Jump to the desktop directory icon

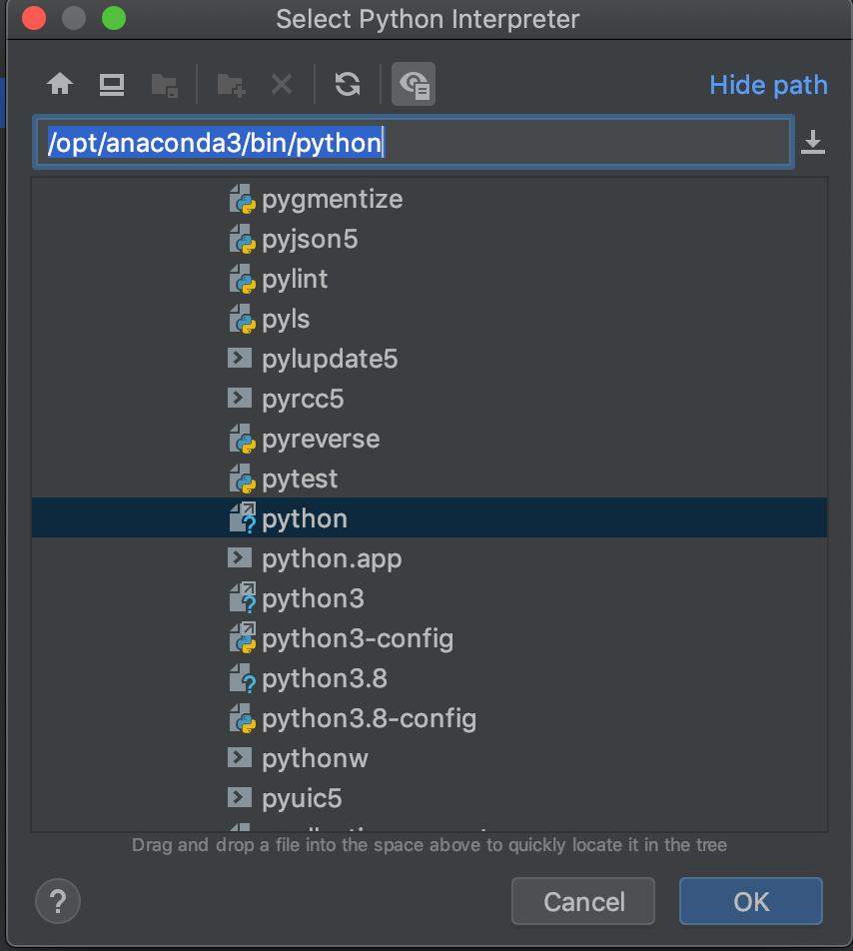(112, 84)
